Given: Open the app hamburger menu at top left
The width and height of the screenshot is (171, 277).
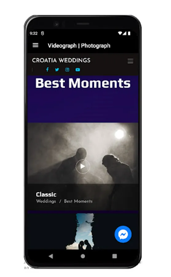Looking at the screenshot, I should click(x=35, y=45).
